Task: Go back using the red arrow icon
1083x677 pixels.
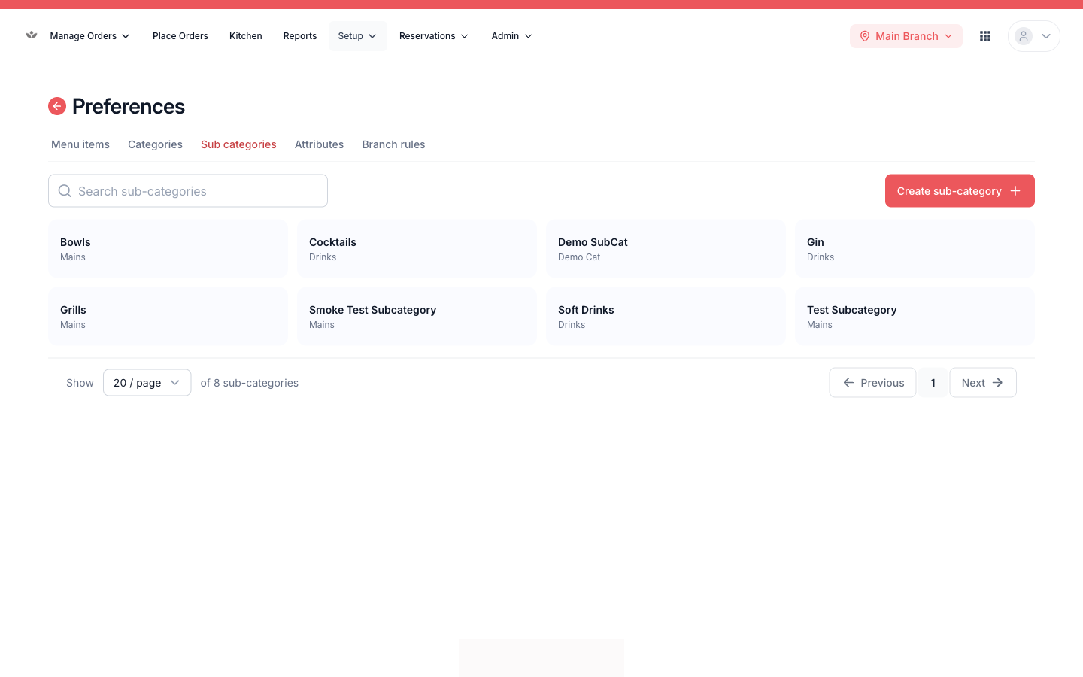Action: pyautogui.click(x=57, y=106)
